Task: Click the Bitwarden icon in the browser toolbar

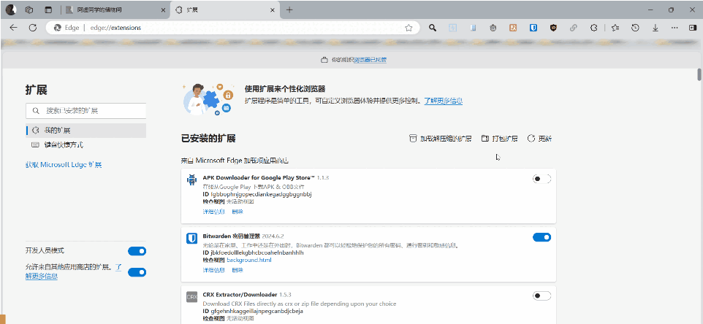Action: click(533, 28)
